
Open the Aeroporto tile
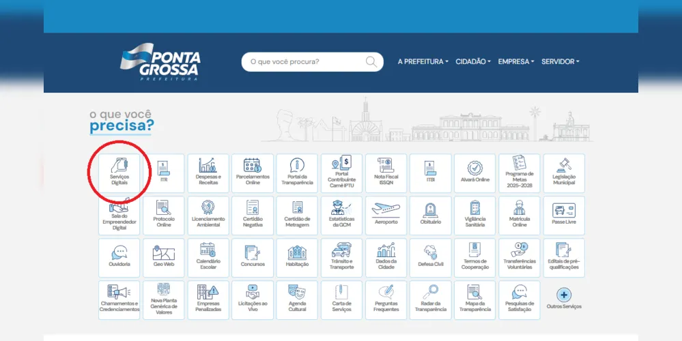coord(386,216)
